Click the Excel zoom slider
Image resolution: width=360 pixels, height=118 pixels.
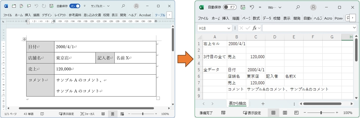[x=321, y=113]
